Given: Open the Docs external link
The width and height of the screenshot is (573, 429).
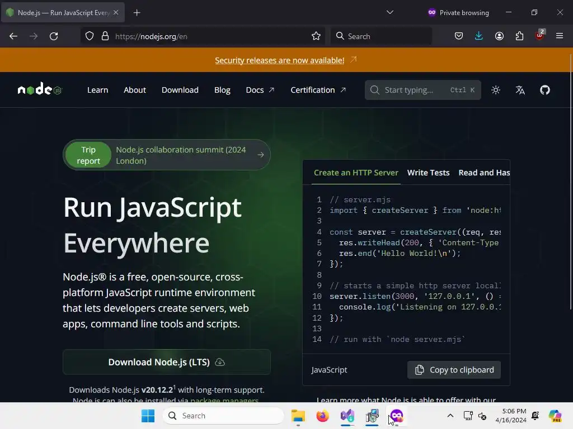Looking at the screenshot, I should pyautogui.click(x=260, y=90).
